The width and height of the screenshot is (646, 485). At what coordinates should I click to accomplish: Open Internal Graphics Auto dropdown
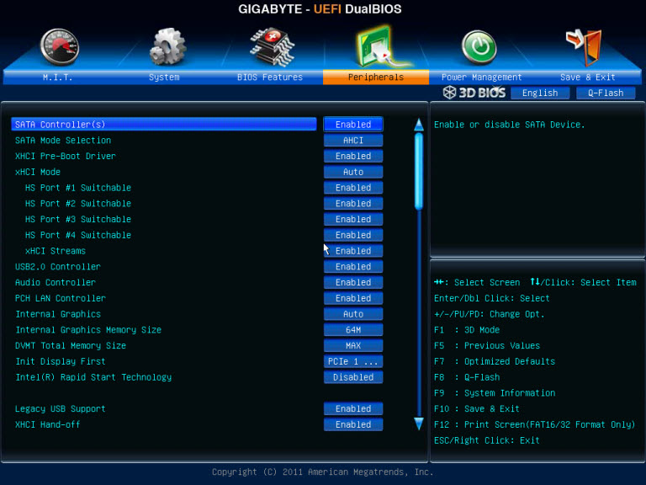[353, 314]
